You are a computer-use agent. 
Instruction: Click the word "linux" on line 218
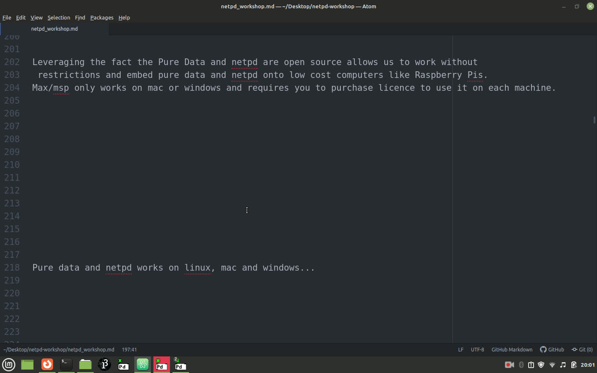click(x=197, y=268)
